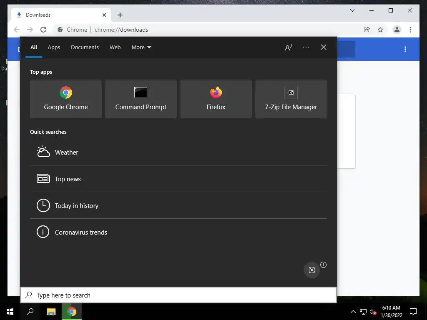Click the Windows Start button
This screenshot has height=320, width=427.
pyautogui.click(x=10, y=312)
